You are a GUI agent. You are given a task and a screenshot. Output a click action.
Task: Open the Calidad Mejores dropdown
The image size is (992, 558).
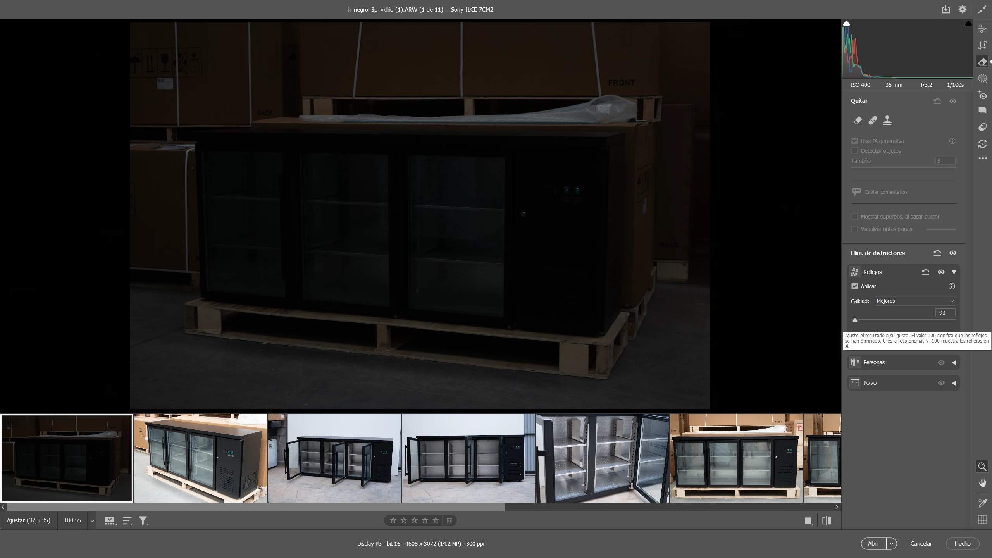tap(915, 301)
